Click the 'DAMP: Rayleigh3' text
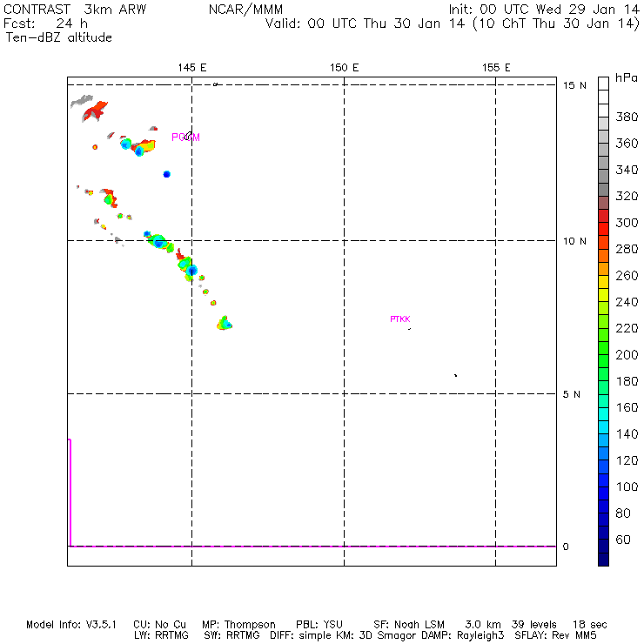Image resolution: width=644 pixels, height=644 pixels. pyautogui.click(x=462, y=635)
